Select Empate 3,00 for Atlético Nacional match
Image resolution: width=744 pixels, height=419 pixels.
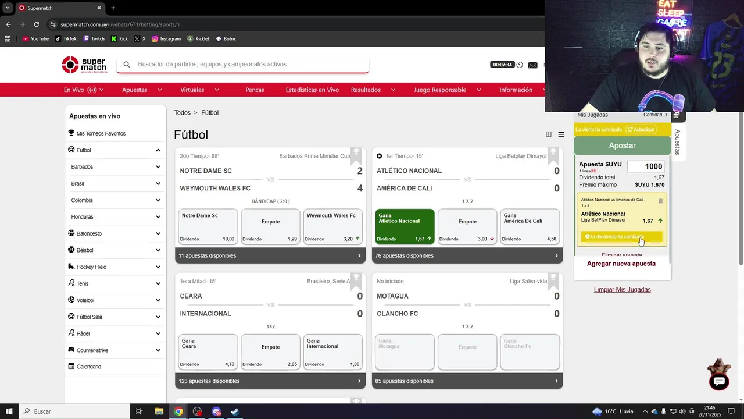click(467, 226)
